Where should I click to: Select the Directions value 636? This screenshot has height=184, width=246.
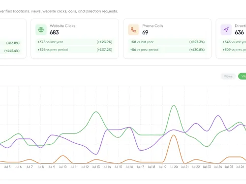(x=239, y=32)
